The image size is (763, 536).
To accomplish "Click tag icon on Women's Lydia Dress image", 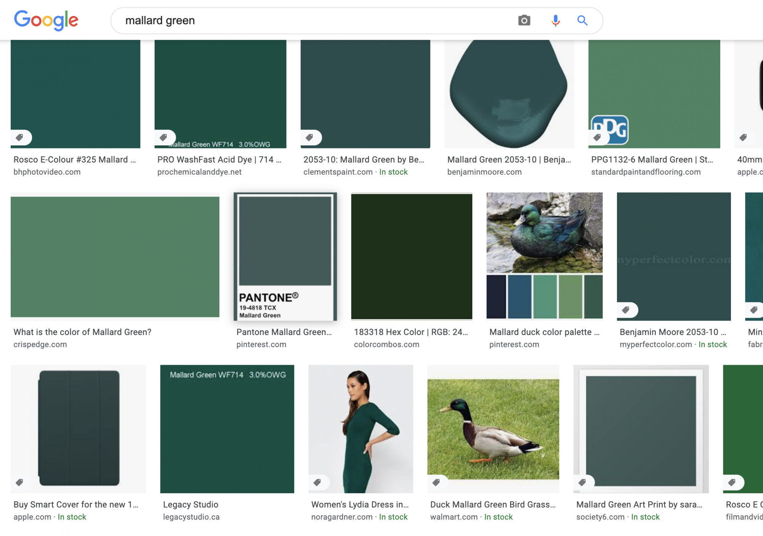I will 317,482.
